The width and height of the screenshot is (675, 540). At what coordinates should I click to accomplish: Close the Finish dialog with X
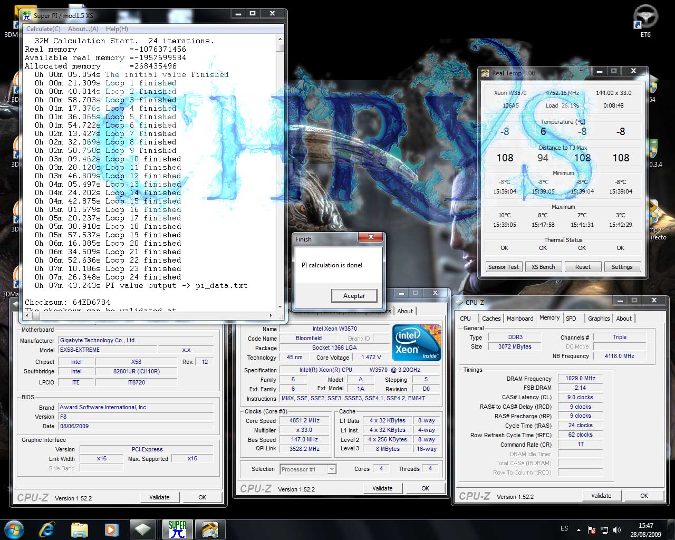pyautogui.click(x=371, y=238)
